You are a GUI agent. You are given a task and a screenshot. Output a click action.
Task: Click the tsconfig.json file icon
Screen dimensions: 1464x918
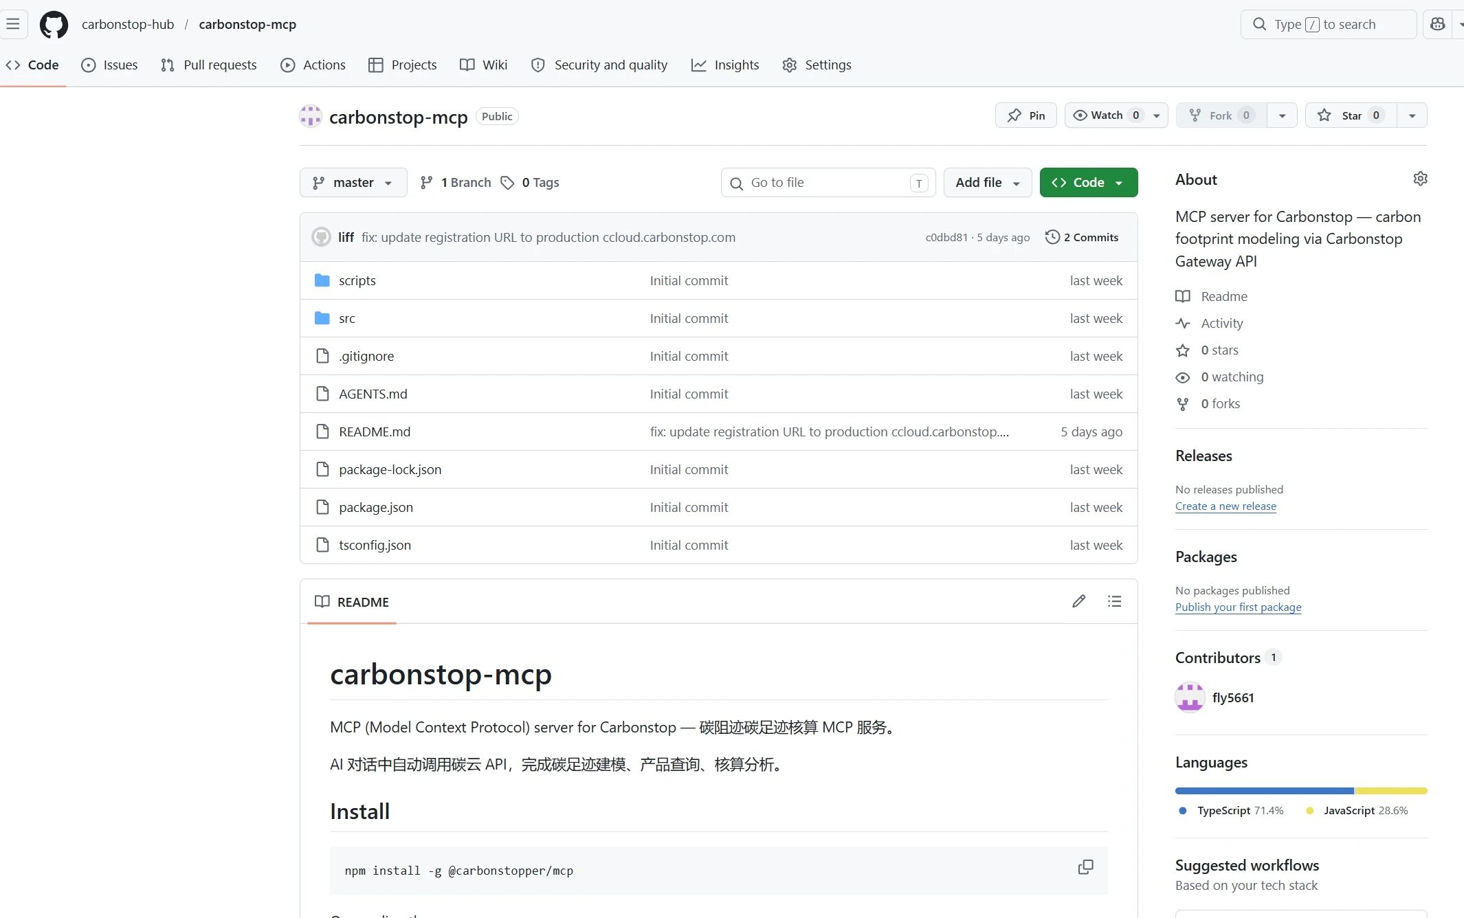coord(322,545)
